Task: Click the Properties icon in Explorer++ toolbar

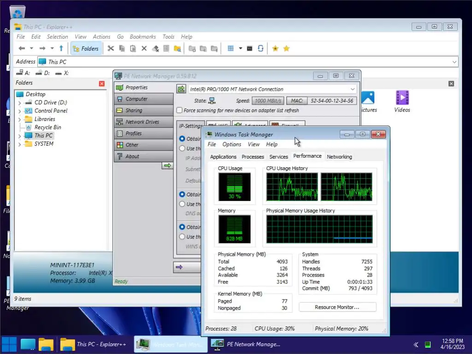Action: pyautogui.click(x=166, y=48)
